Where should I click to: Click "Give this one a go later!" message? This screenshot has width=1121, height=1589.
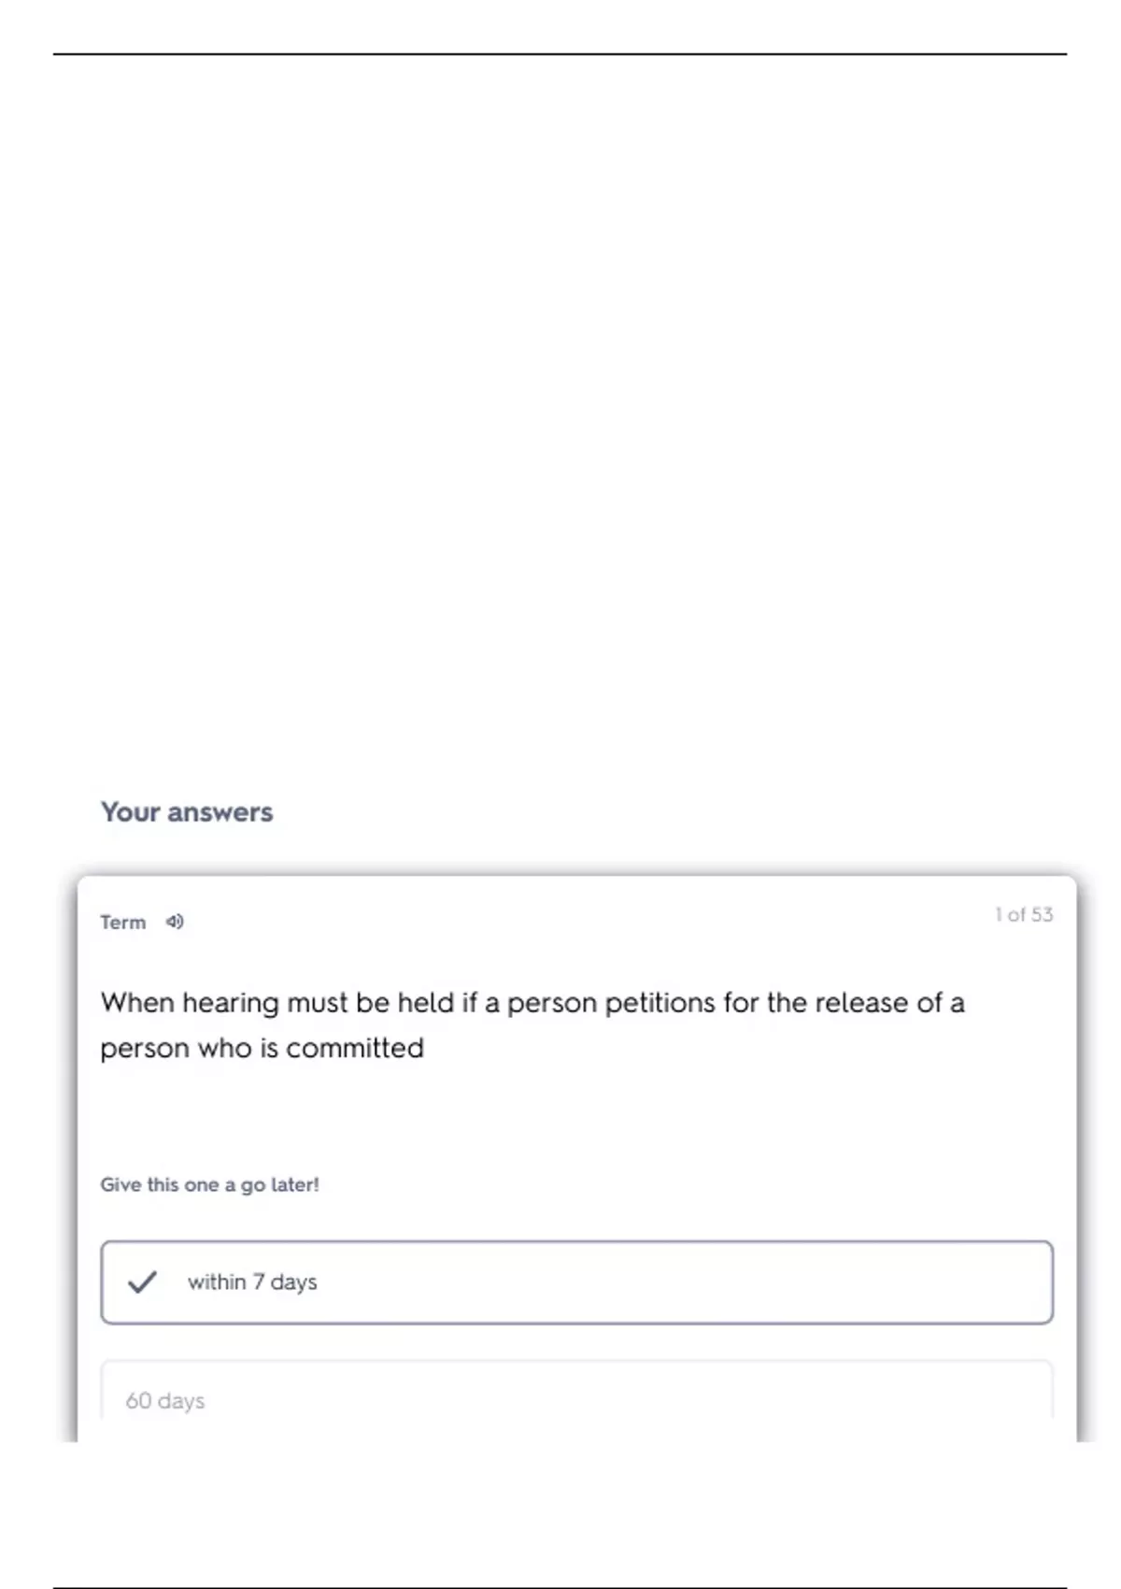pos(209,1184)
